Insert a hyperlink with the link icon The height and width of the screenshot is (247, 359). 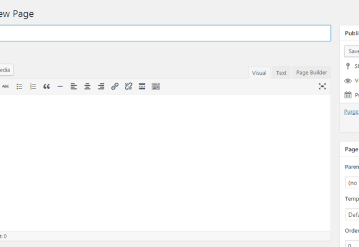tap(115, 86)
